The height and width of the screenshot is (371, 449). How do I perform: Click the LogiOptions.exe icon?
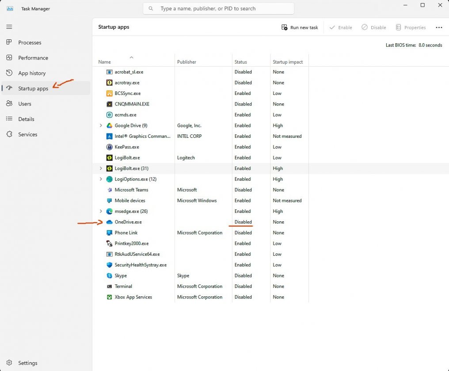(x=110, y=179)
